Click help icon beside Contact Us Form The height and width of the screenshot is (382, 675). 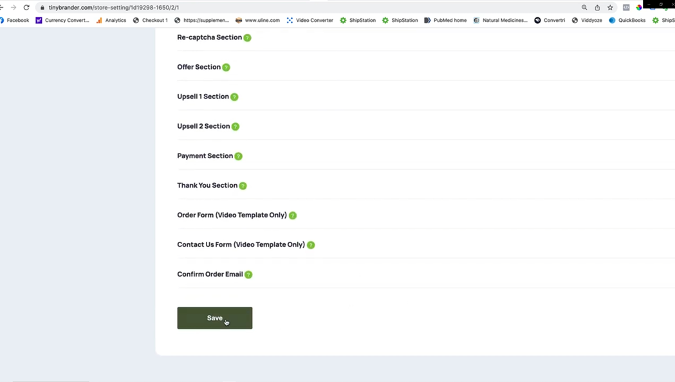311,245
